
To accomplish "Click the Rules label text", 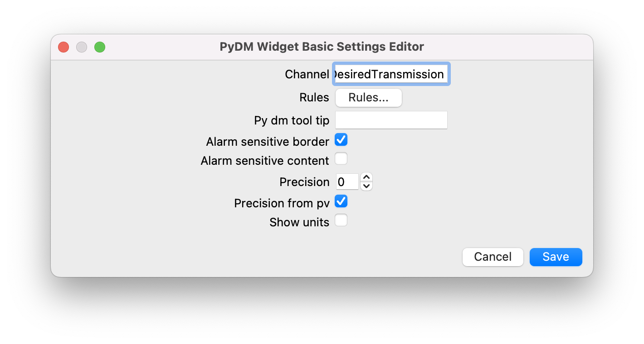I will point(314,97).
